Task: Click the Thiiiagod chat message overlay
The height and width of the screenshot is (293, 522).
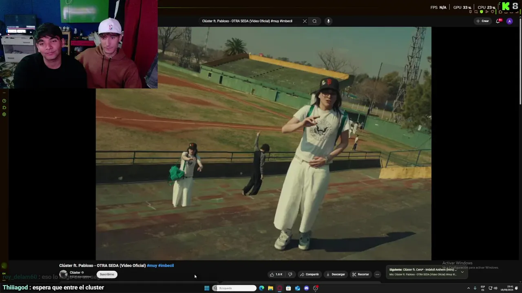Action: [x=53, y=287]
